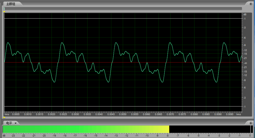
Task: Close the 电平 panel tab
Action: pyautogui.click(x=15, y=123)
